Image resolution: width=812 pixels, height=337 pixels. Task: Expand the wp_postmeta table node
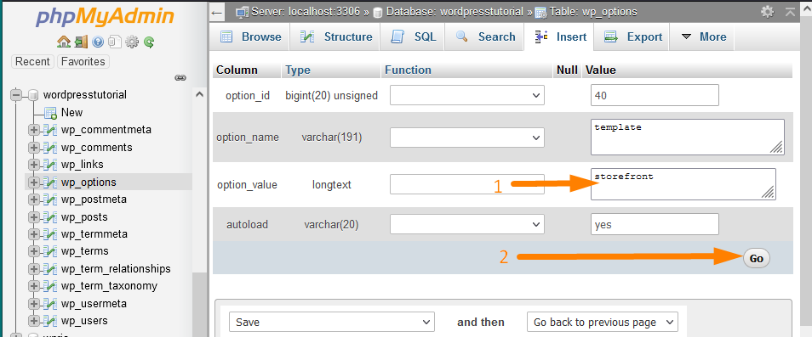(34, 199)
